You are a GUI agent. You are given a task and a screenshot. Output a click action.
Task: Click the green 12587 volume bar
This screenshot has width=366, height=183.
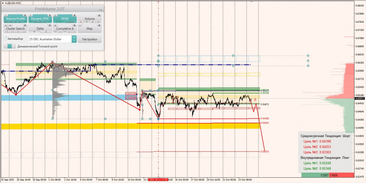pyautogui.click(x=315, y=175)
